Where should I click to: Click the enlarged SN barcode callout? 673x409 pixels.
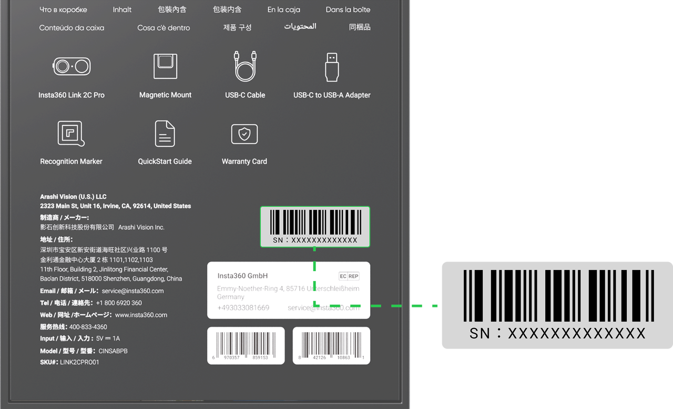pyautogui.click(x=557, y=304)
